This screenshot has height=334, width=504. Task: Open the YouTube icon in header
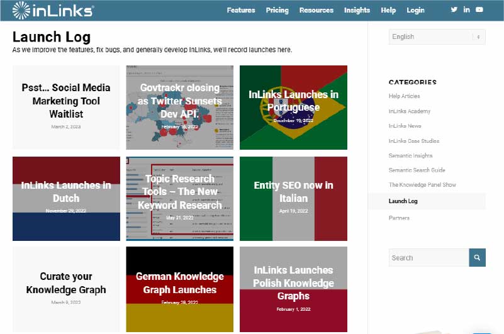click(x=479, y=9)
